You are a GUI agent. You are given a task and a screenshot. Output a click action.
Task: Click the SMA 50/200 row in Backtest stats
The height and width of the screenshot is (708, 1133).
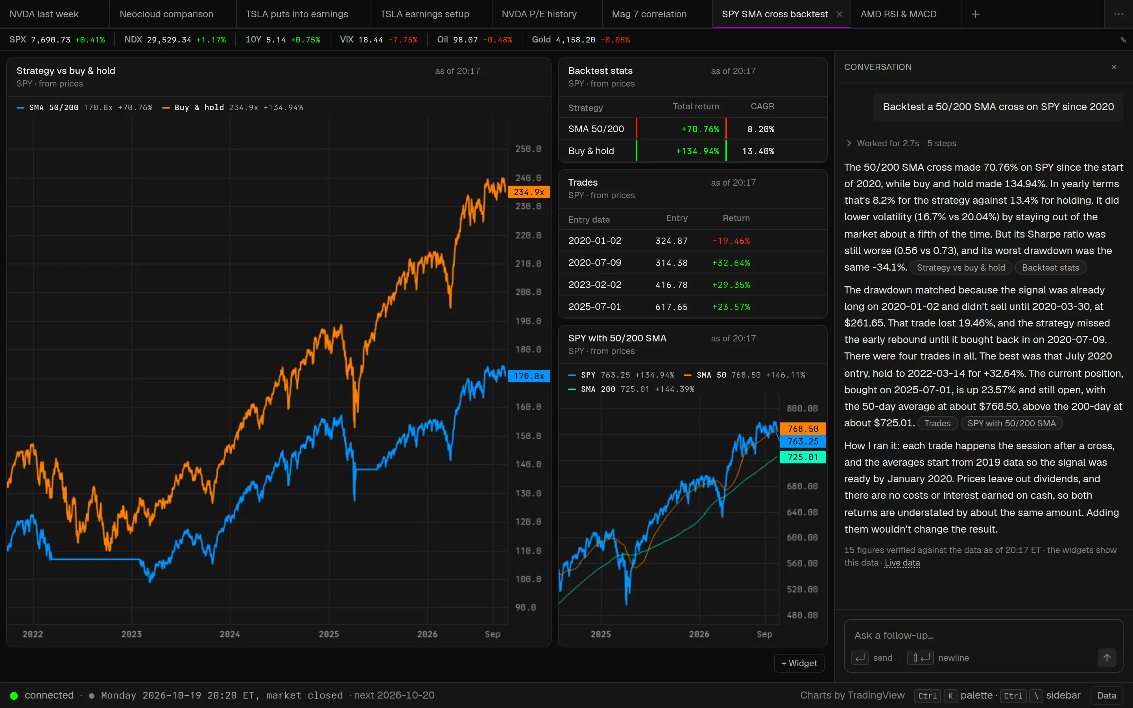692,129
